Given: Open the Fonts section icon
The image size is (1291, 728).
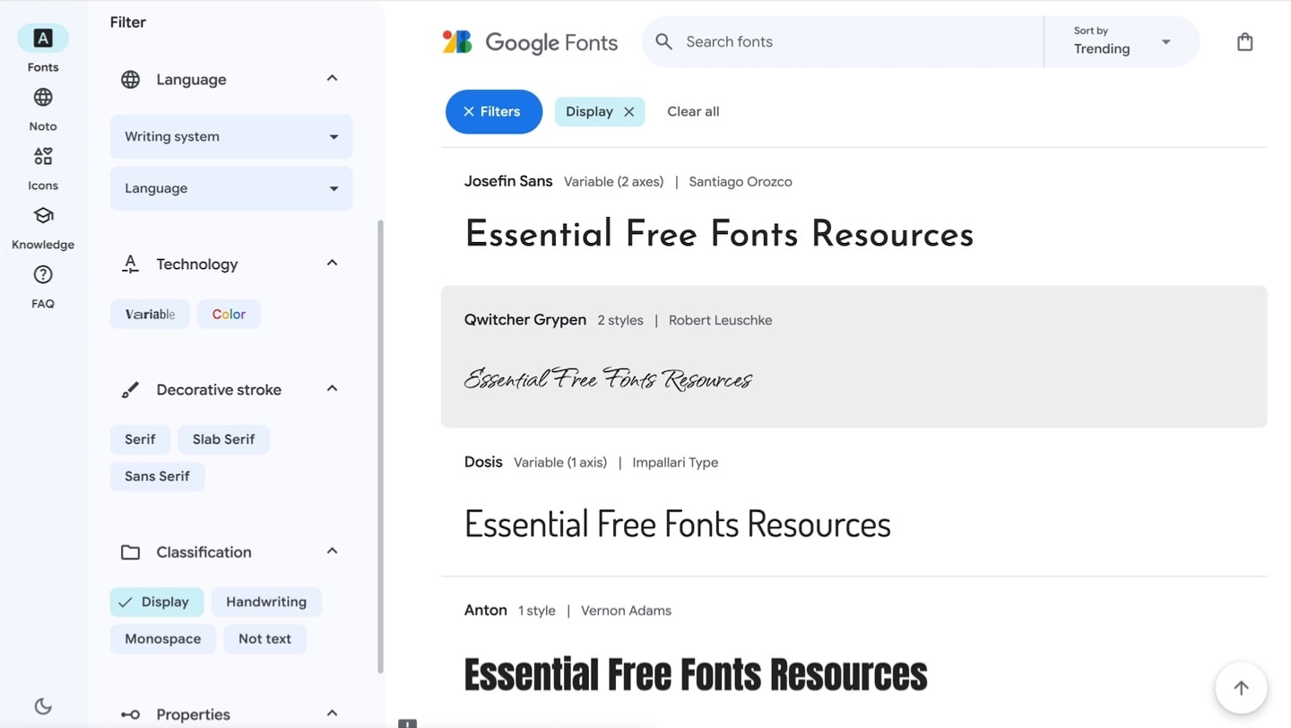Looking at the screenshot, I should click(x=42, y=38).
